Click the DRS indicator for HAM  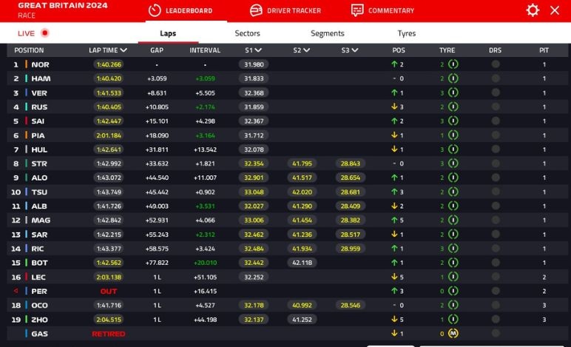click(x=495, y=78)
